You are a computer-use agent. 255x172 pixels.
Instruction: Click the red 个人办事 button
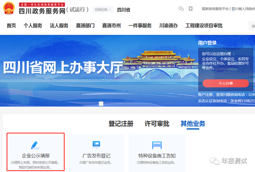pos(226,83)
